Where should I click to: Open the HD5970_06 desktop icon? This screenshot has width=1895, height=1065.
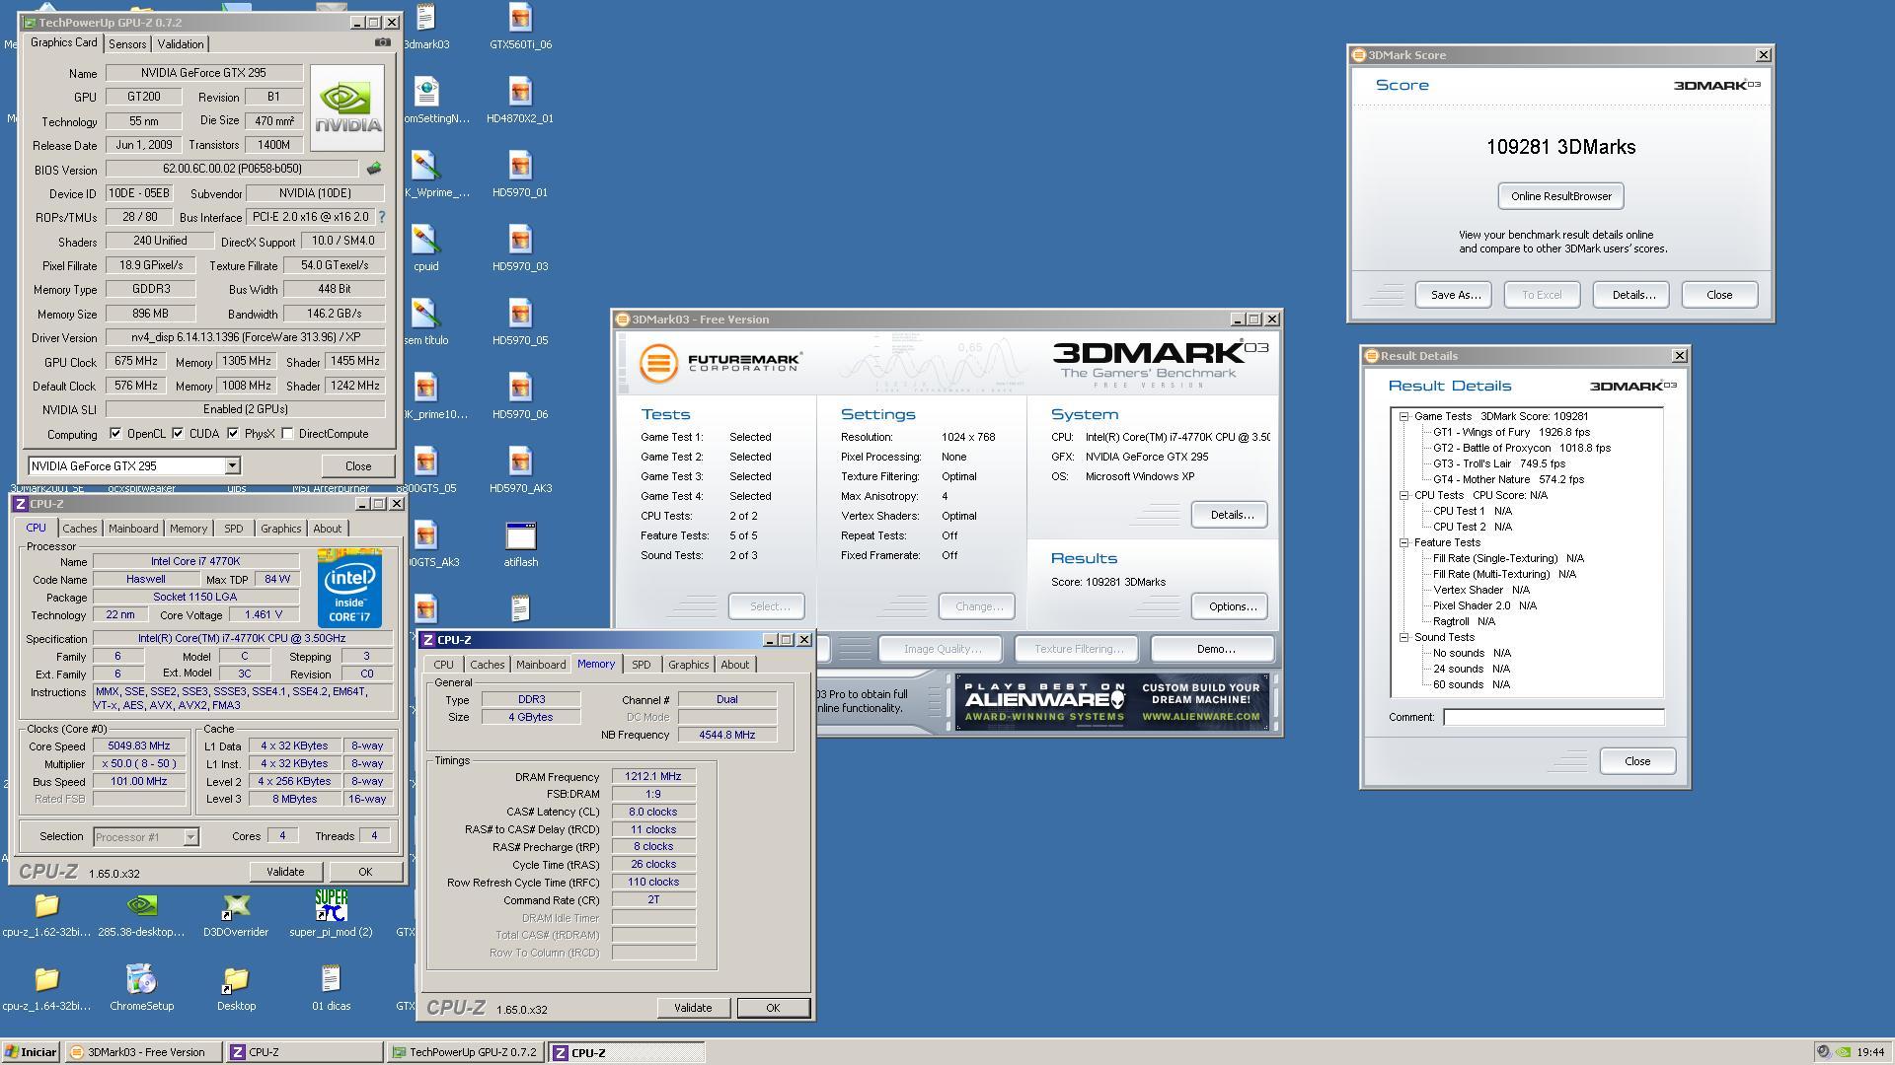tap(520, 396)
